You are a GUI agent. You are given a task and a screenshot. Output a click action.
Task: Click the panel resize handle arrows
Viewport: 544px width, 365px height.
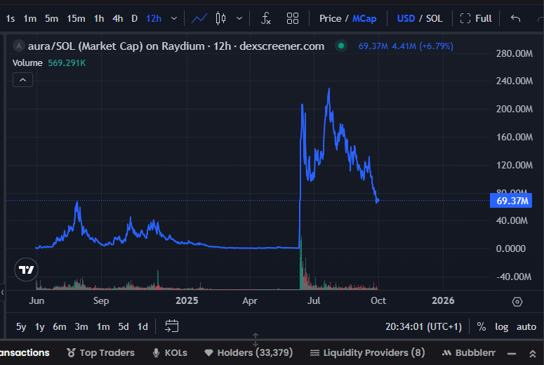point(256,340)
